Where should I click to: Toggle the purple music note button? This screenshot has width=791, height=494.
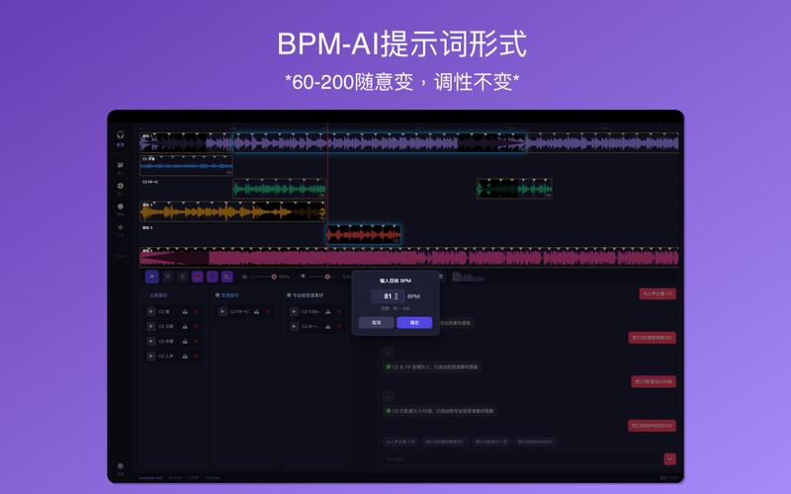coord(213,277)
